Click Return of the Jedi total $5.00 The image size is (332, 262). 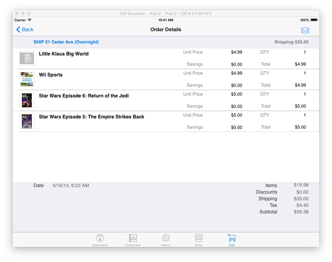(300, 106)
